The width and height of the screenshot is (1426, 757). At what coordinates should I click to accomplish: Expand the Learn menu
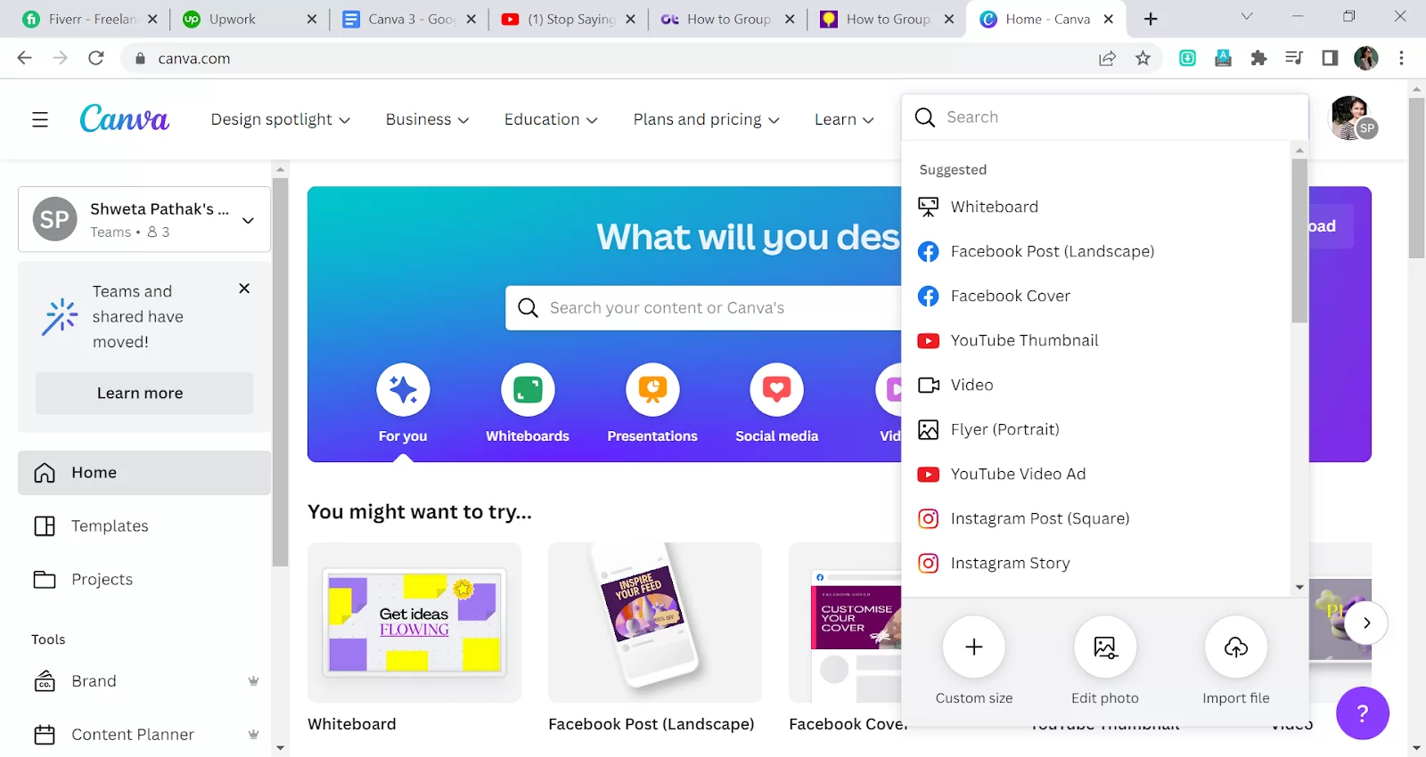[x=844, y=119]
